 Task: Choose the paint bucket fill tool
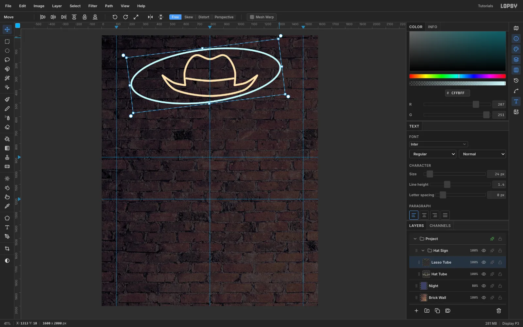7,139
